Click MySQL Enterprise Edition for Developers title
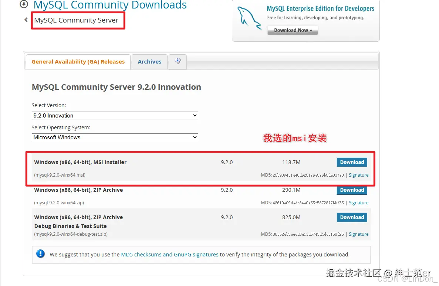The width and height of the screenshot is (439, 286). (321, 8)
